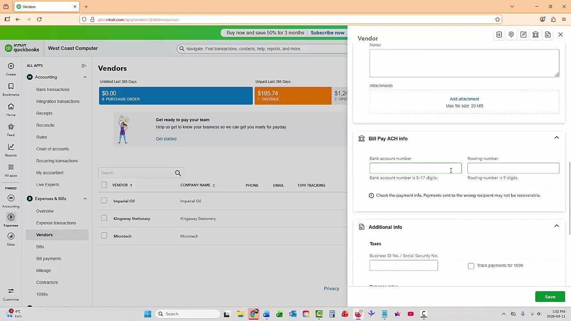The height and width of the screenshot is (321, 571).
Task: Open pinned Accounting app icon
Action: [x=11, y=198]
